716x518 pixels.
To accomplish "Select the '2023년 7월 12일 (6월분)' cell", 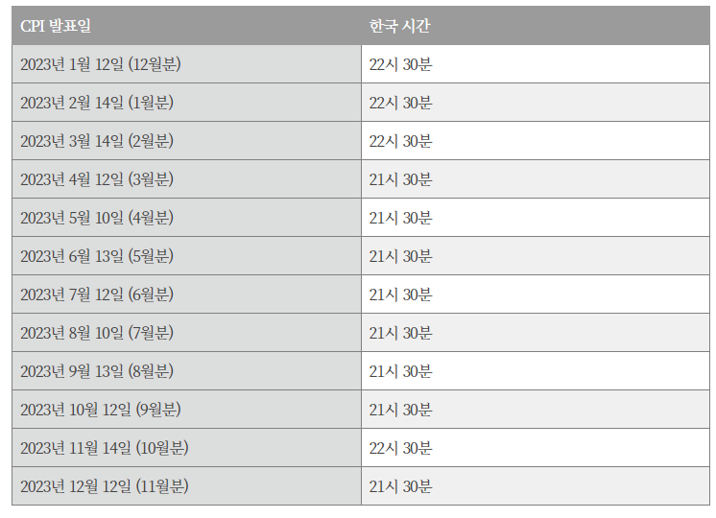I will (97, 294).
